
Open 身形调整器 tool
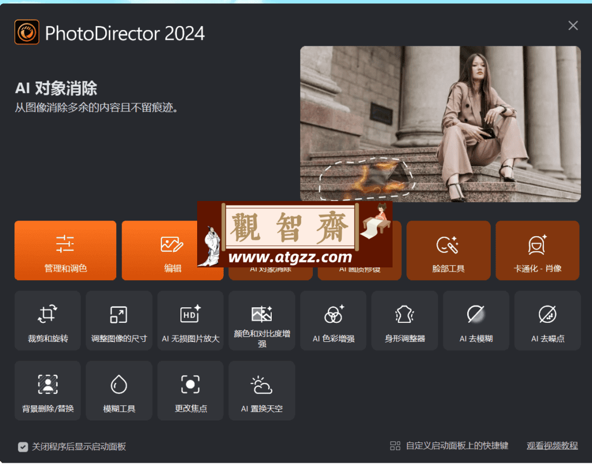(405, 321)
